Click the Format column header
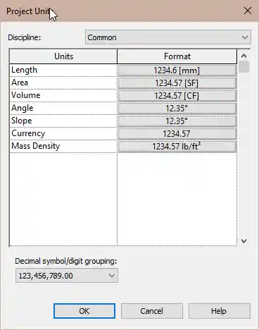The image size is (259, 330). tap(177, 56)
